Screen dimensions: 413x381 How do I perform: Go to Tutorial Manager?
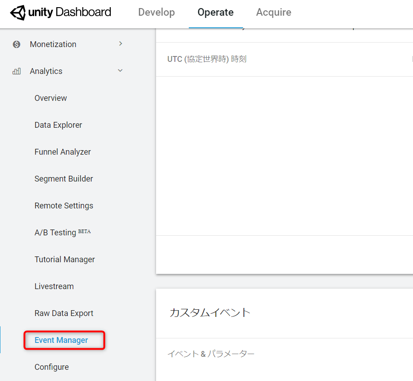coord(65,260)
